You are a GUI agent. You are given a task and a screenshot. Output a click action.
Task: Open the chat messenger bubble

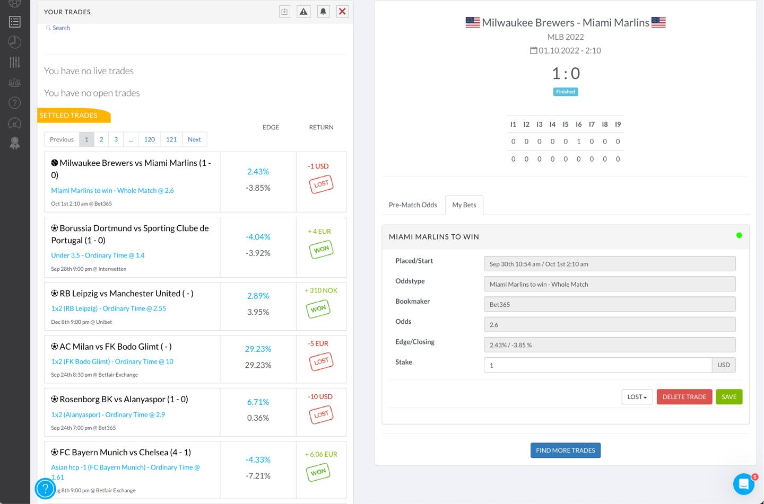(743, 484)
